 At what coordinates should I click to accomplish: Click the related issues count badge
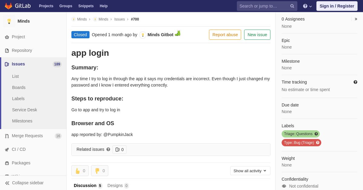[x=119, y=150]
